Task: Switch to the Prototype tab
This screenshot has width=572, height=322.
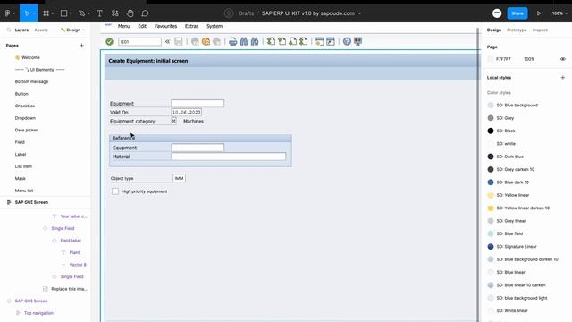Action: pyautogui.click(x=517, y=30)
